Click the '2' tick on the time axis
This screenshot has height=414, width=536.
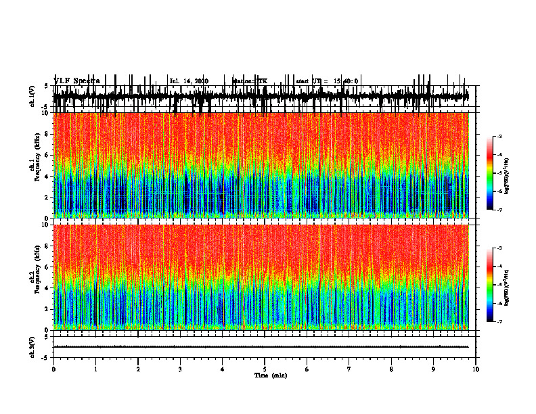(x=138, y=369)
